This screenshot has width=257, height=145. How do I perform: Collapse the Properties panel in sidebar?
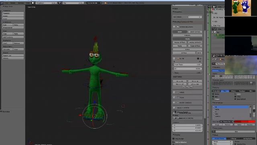pos(178,12)
